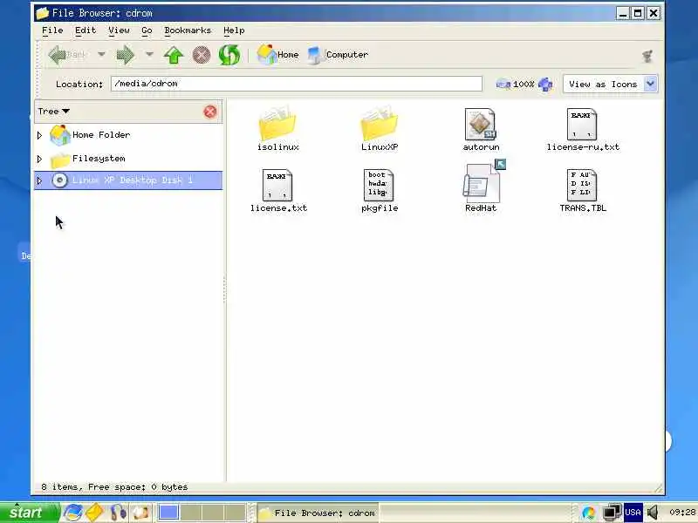Open the View as Icons dropdown
The image size is (698, 523).
610,84
